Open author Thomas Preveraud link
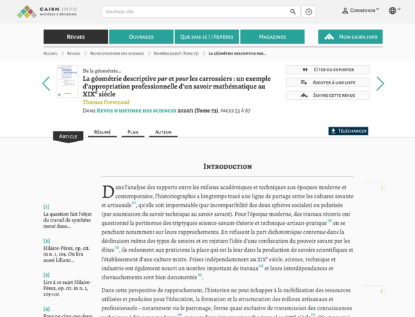This screenshot has height=317, width=415. coord(106,102)
